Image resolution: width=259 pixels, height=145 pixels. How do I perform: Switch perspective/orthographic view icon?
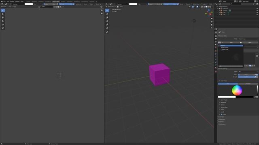[212, 28]
